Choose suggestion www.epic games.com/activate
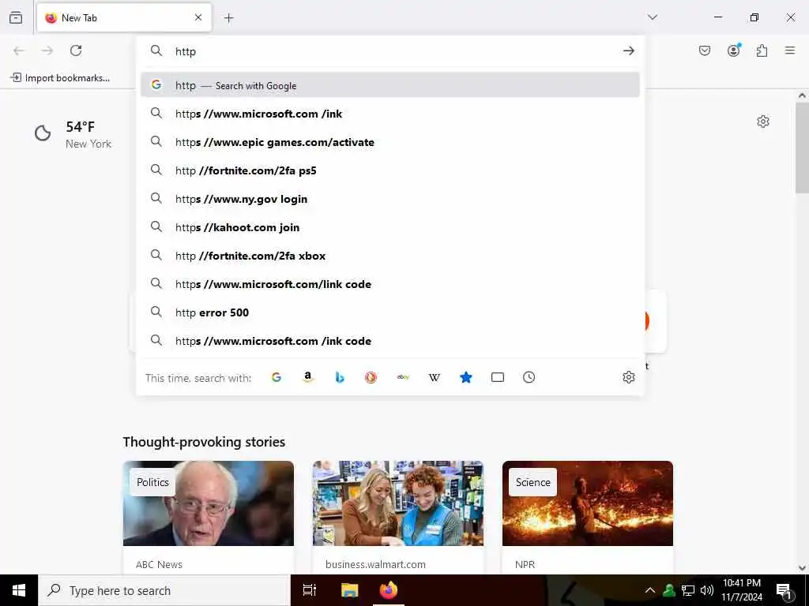This screenshot has width=809, height=606. tap(390, 142)
